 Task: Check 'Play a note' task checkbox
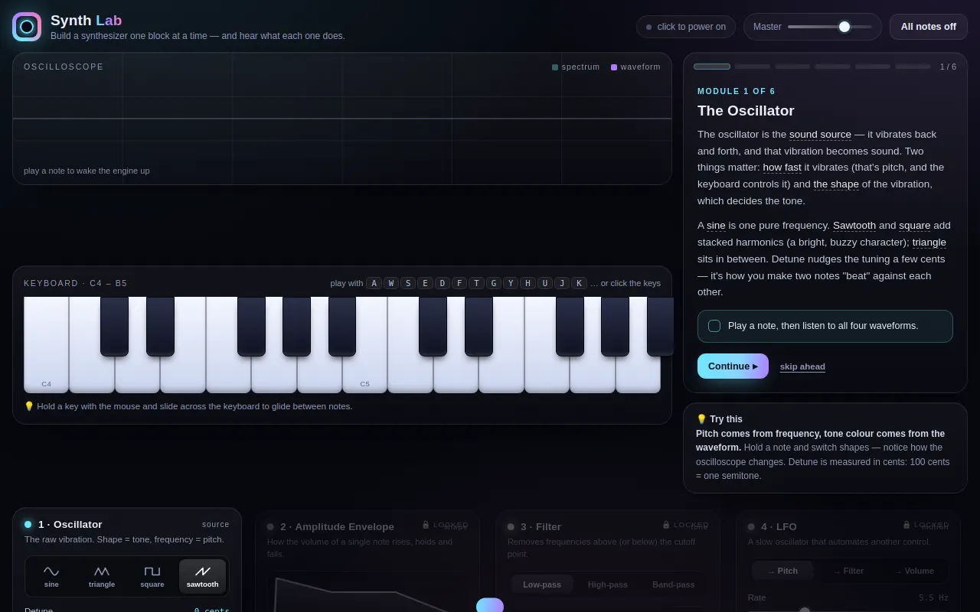714,326
